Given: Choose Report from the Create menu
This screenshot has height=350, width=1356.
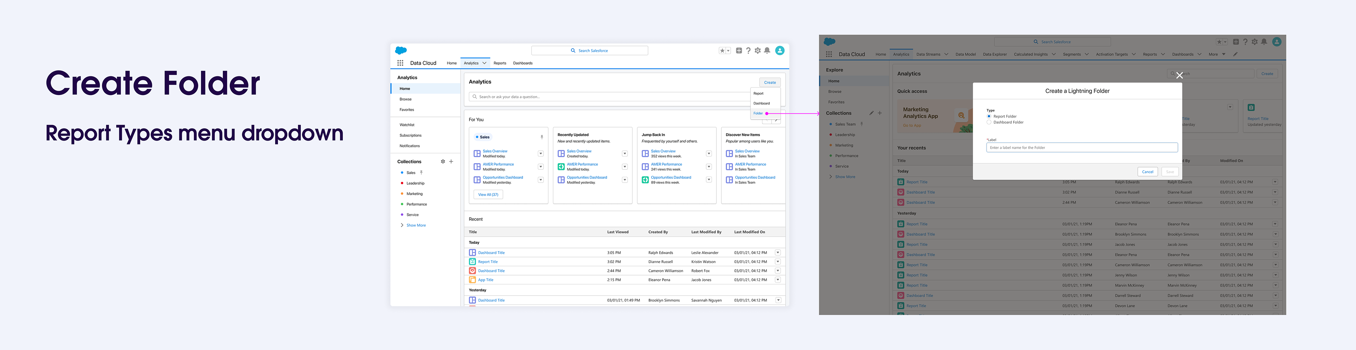Looking at the screenshot, I should pos(765,93).
